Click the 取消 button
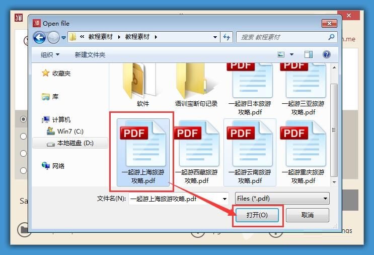Image resolution: width=374 pixels, height=255 pixels. point(308,215)
